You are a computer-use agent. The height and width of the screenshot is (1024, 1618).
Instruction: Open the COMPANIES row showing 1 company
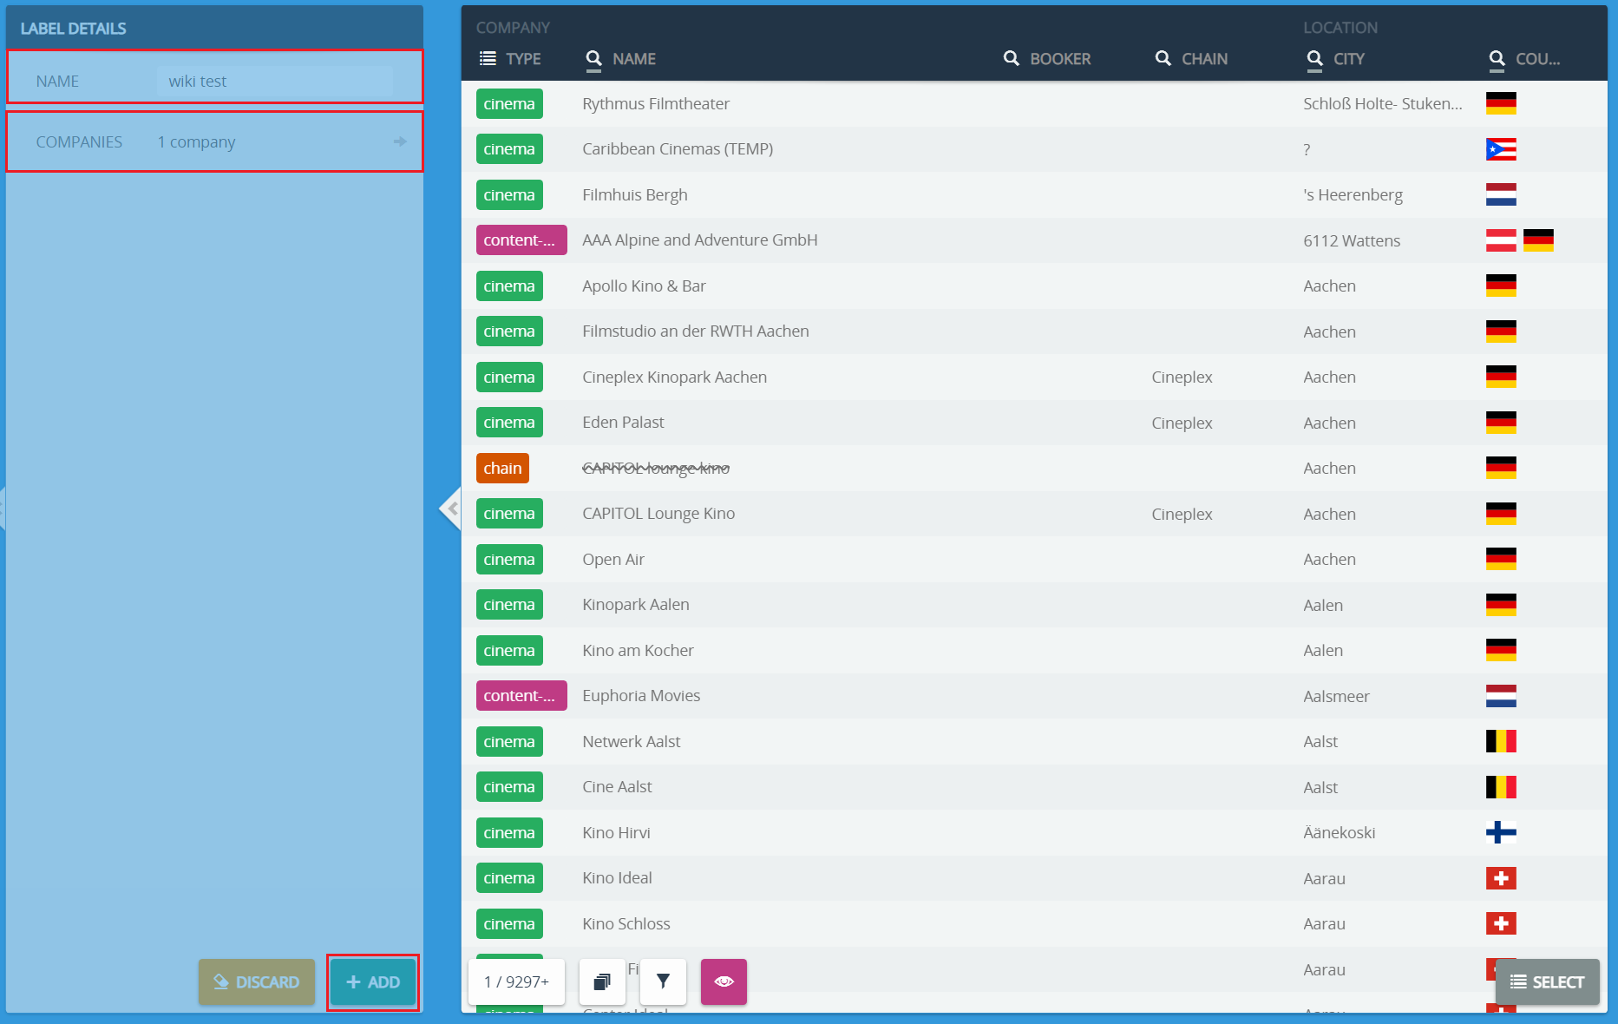[215, 141]
